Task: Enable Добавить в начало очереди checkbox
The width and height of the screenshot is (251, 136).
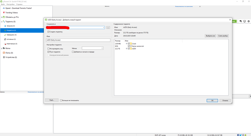Action: click(x=73, y=52)
